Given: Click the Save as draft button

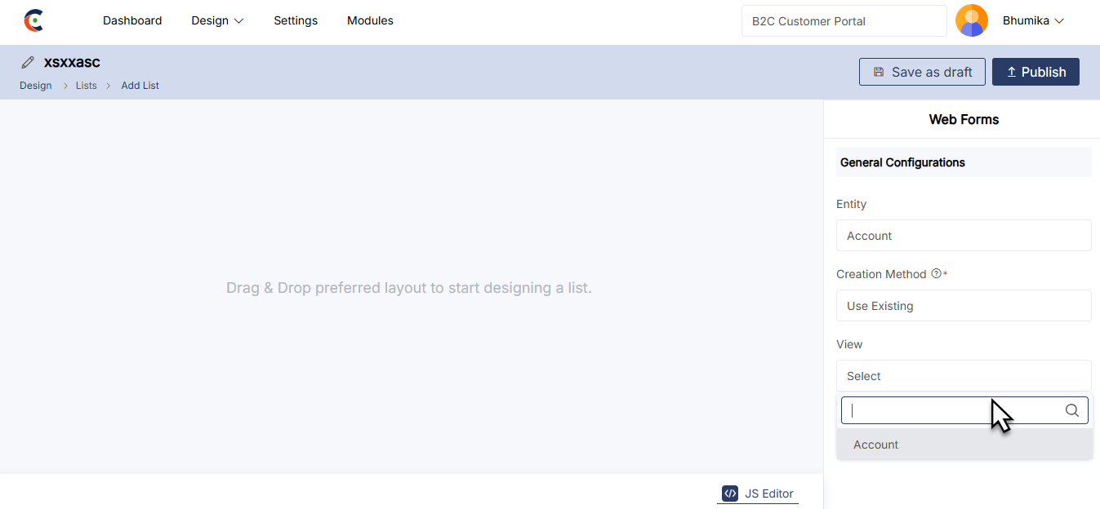Looking at the screenshot, I should pyautogui.click(x=922, y=72).
